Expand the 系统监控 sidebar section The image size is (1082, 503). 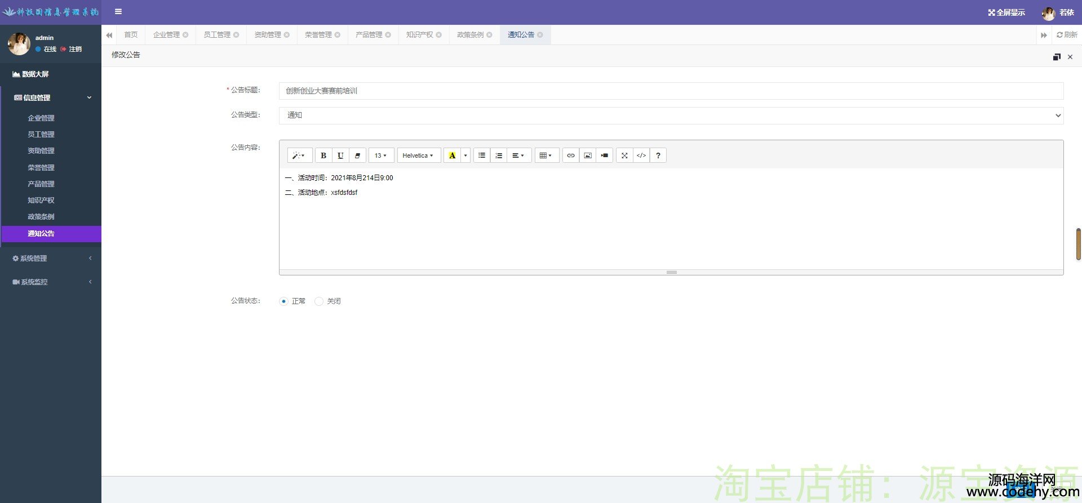coord(51,282)
